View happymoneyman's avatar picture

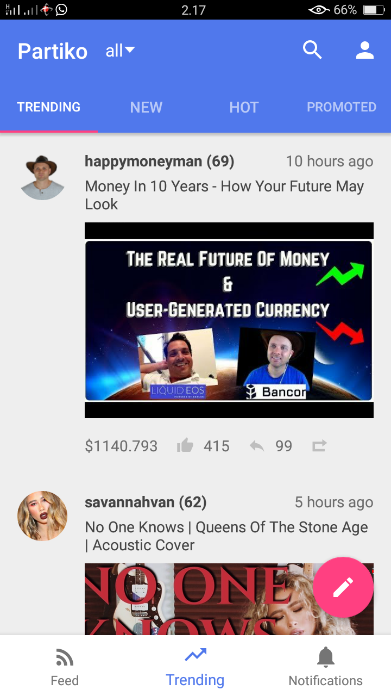42,177
